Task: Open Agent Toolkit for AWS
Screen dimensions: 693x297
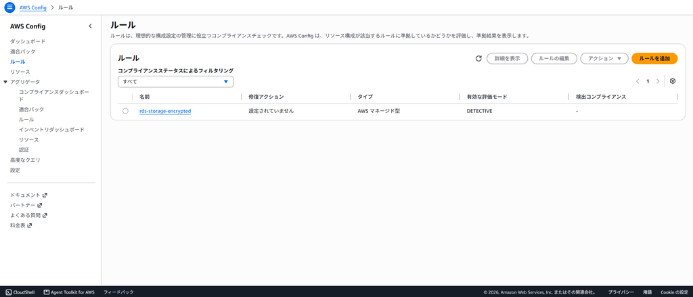Action: coord(69,292)
